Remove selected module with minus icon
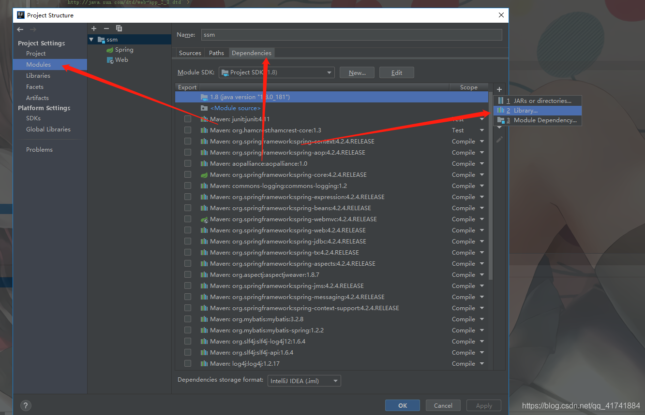The height and width of the screenshot is (415, 645). tap(106, 29)
